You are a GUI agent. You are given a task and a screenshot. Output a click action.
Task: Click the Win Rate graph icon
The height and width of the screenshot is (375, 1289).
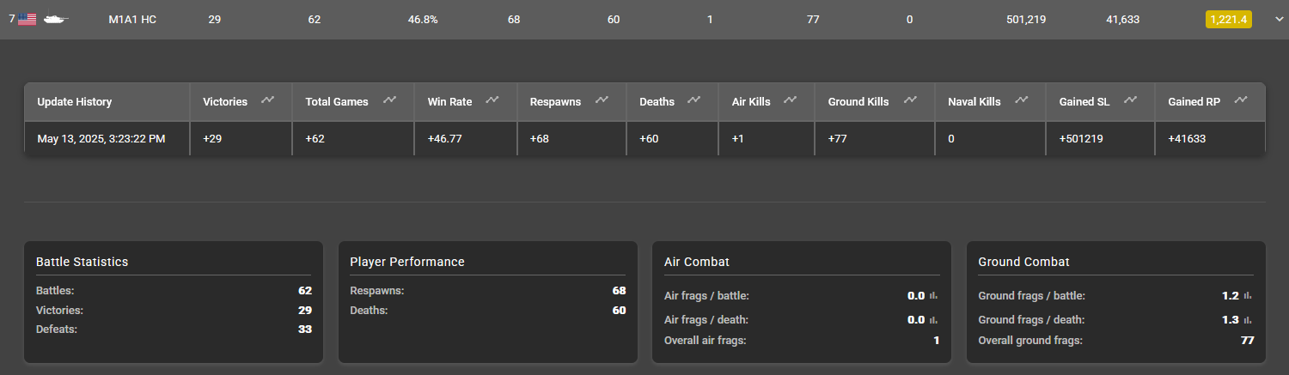click(492, 100)
